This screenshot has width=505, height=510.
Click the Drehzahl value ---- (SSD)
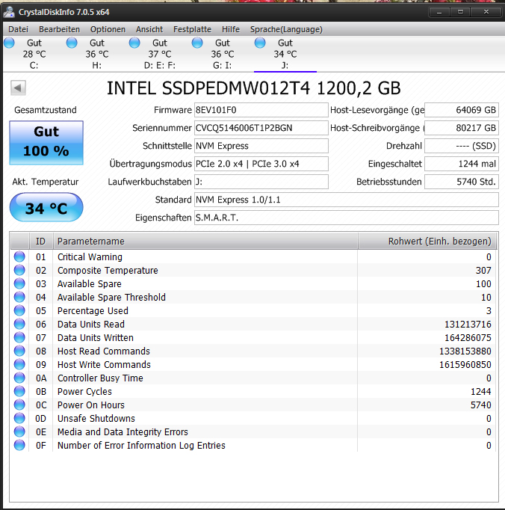click(462, 146)
